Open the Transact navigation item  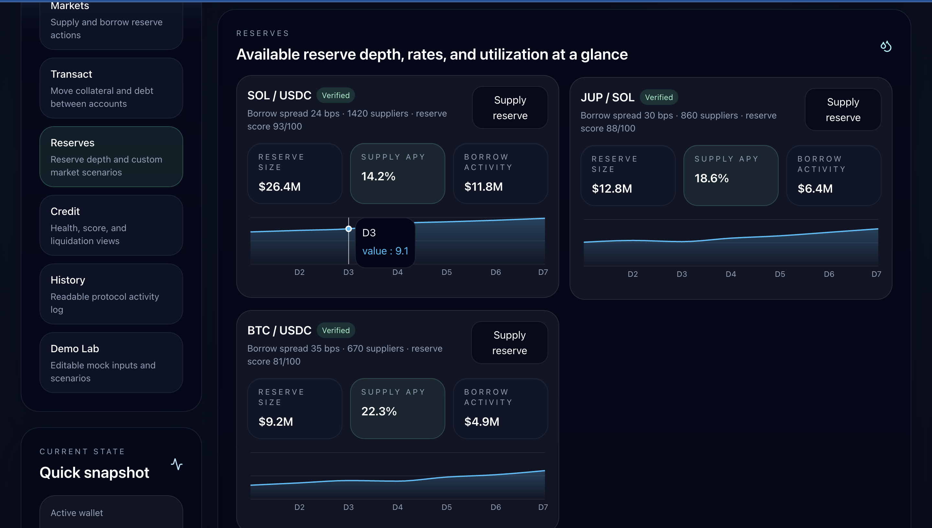pyautogui.click(x=111, y=88)
